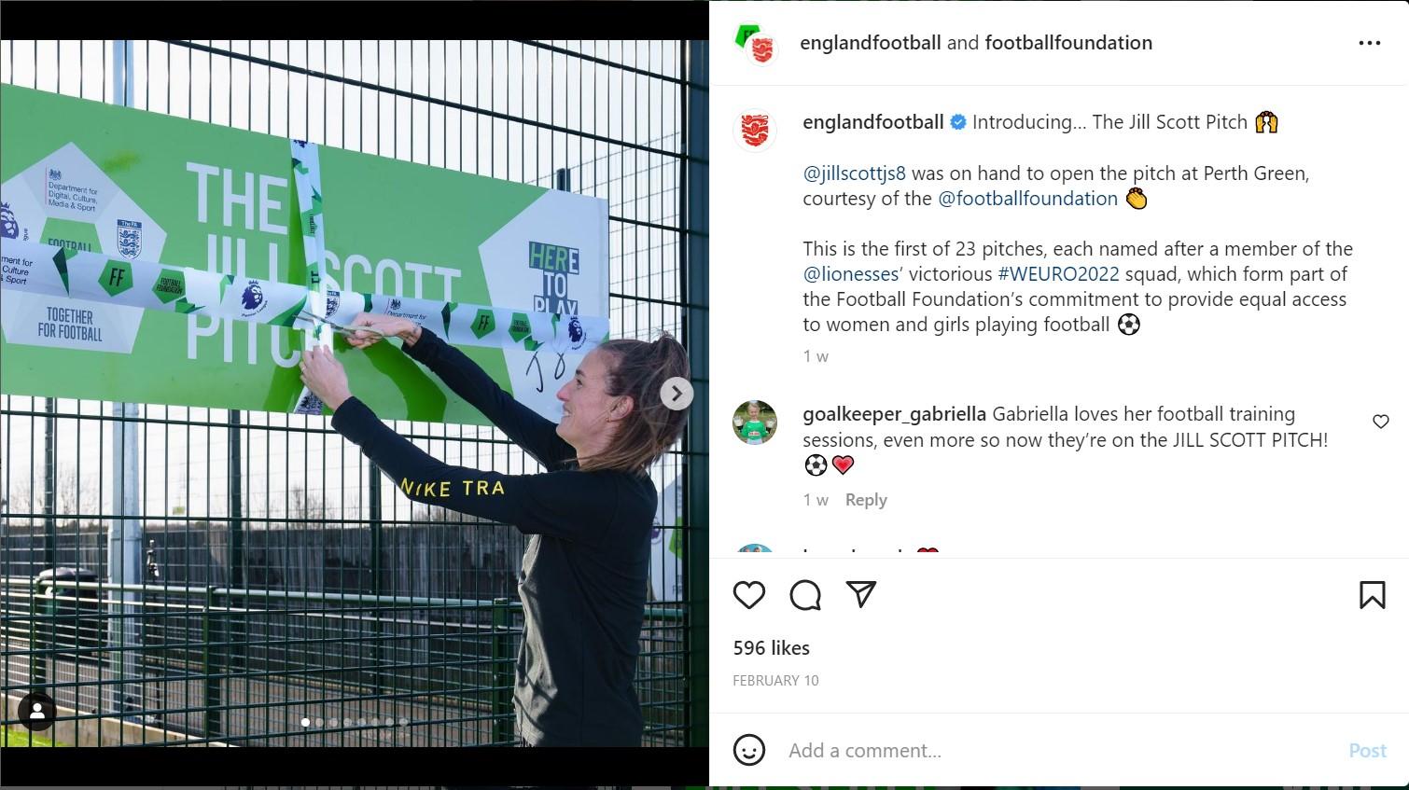Open footballfoundation profile from the header
The height and width of the screenshot is (790, 1409).
tap(1068, 43)
